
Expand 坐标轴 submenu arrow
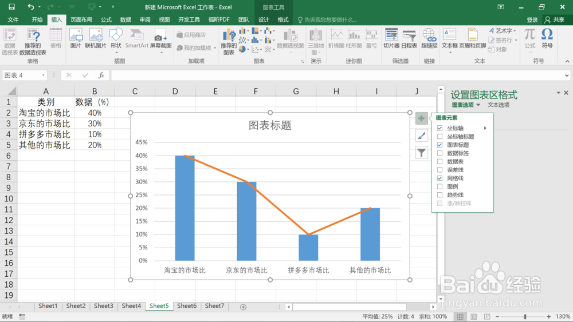pos(485,128)
